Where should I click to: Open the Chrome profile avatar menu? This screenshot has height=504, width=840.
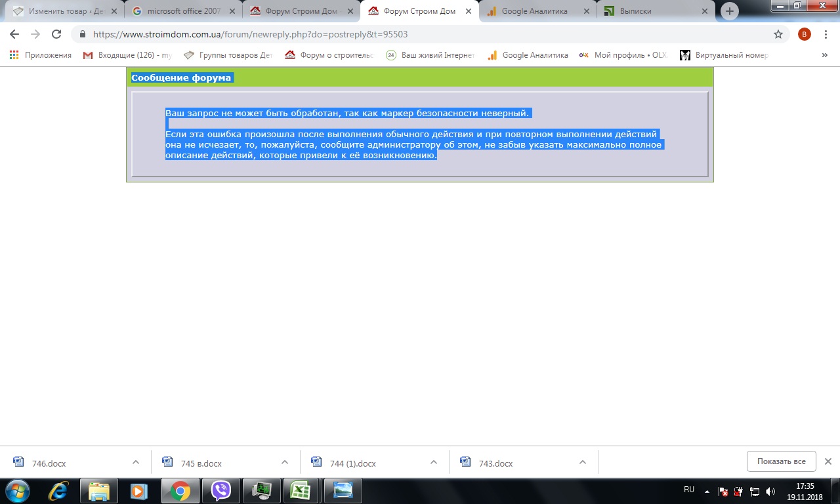pyautogui.click(x=805, y=34)
